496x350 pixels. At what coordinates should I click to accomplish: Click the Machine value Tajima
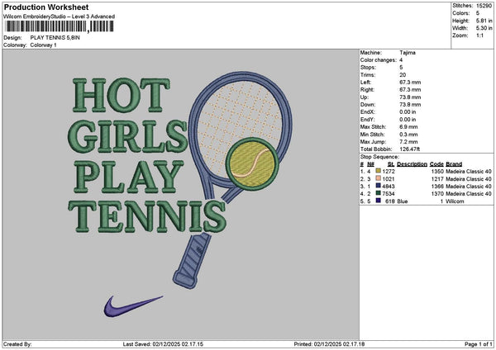point(408,52)
